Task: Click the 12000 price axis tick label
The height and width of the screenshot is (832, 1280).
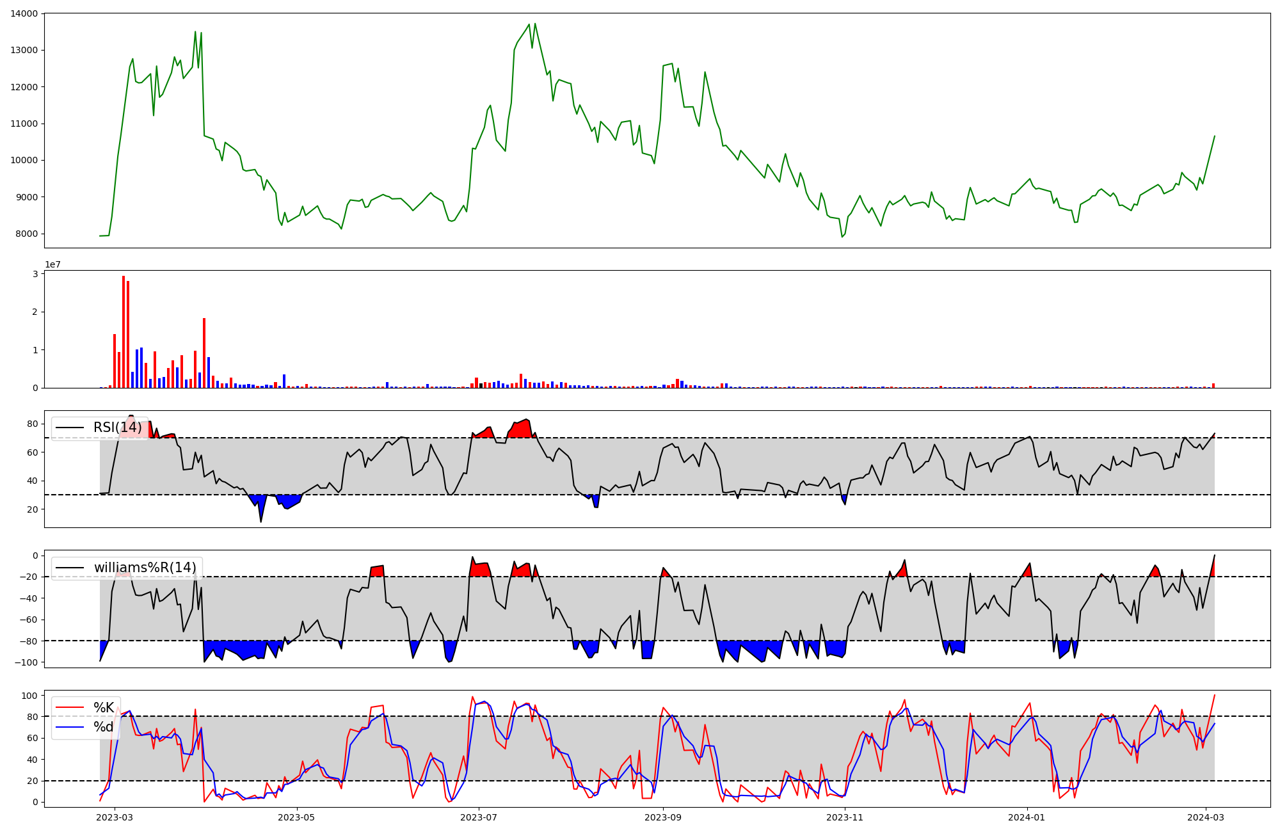Action: point(24,87)
